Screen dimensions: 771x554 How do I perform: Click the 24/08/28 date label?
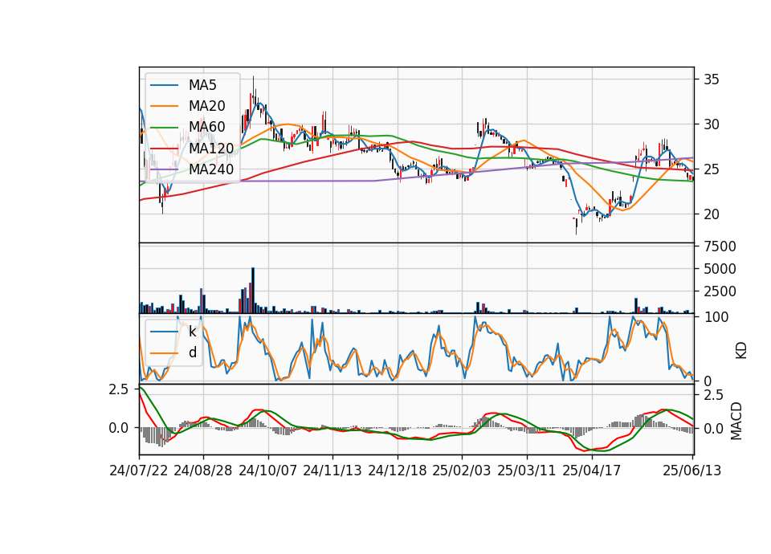(x=203, y=470)
